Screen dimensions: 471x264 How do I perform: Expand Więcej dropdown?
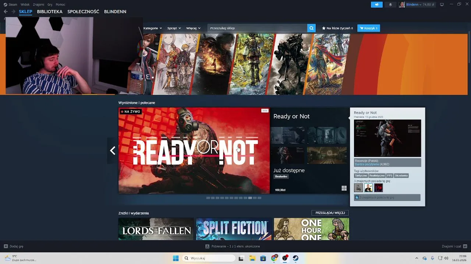click(x=193, y=28)
